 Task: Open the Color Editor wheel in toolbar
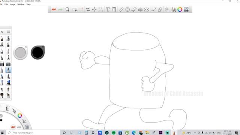point(180,9)
